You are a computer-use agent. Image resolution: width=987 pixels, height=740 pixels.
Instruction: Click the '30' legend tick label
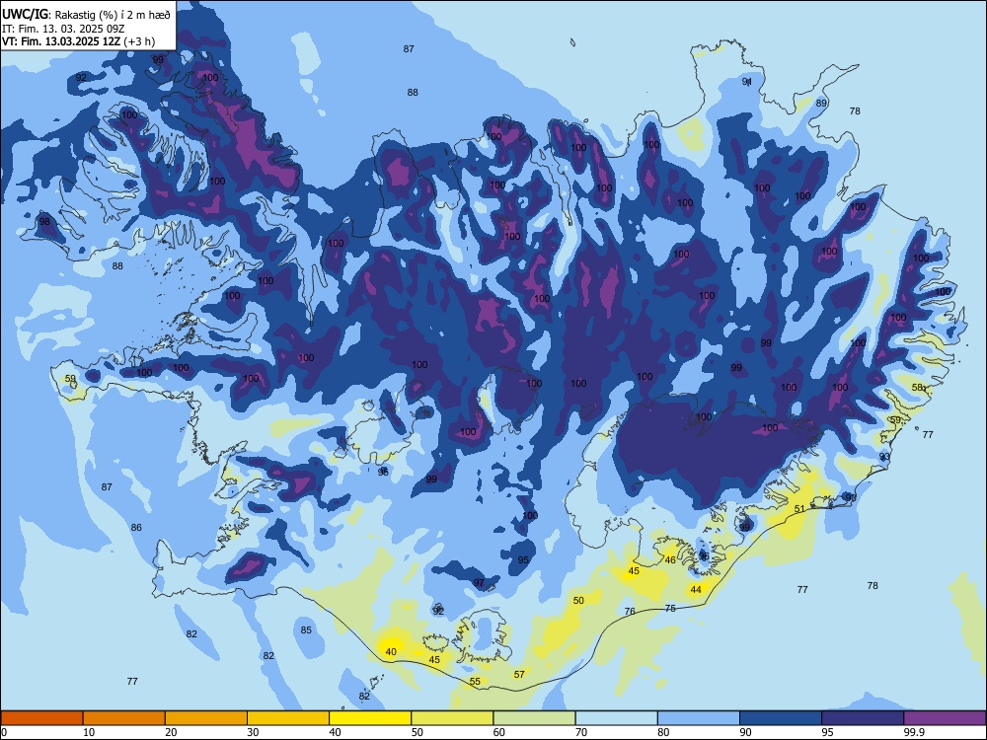coord(253,732)
